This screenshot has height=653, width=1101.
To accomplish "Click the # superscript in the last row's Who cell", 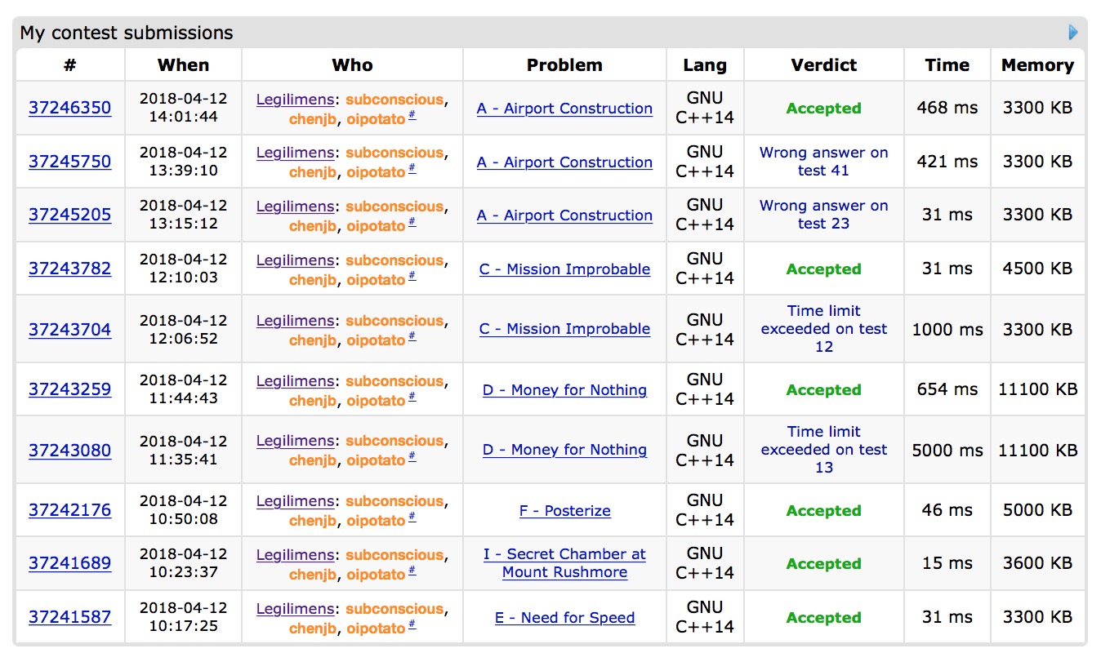I will tap(412, 625).
